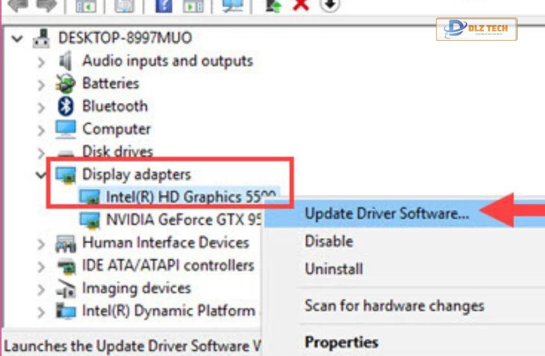Select the Intel(R) Dynamic Platform label

click(x=170, y=311)
